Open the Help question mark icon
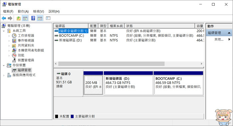Screen dimensions: 233x126 click(x=33, y=18)
